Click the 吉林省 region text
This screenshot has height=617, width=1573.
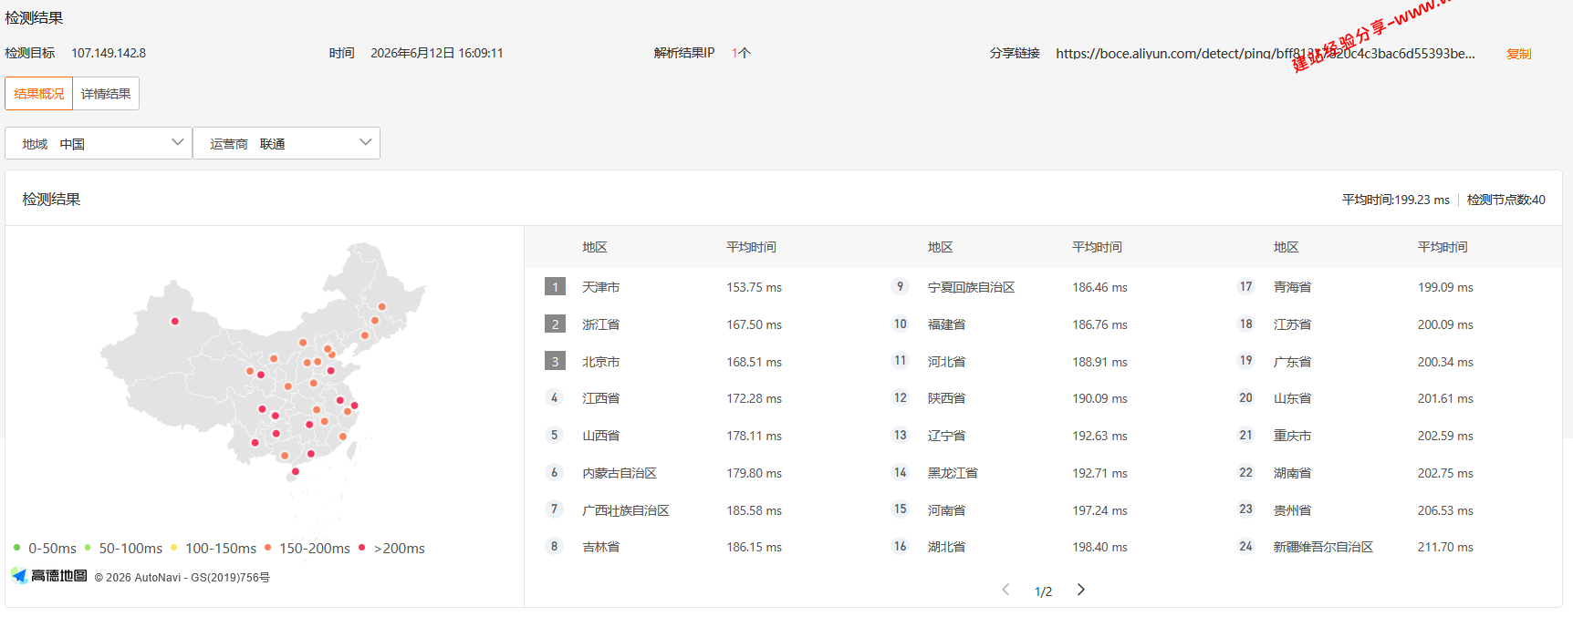tap(601, 547)
